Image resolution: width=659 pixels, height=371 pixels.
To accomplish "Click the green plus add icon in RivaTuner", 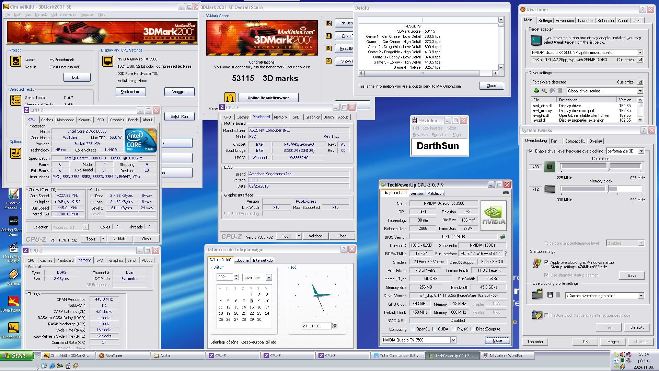I will (536, 91).
